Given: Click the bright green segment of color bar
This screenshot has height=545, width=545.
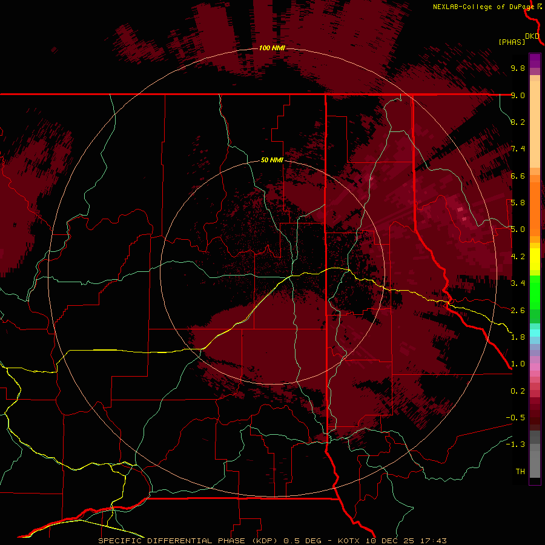Looking at the screenshot, I should click(x=535, y=292).
